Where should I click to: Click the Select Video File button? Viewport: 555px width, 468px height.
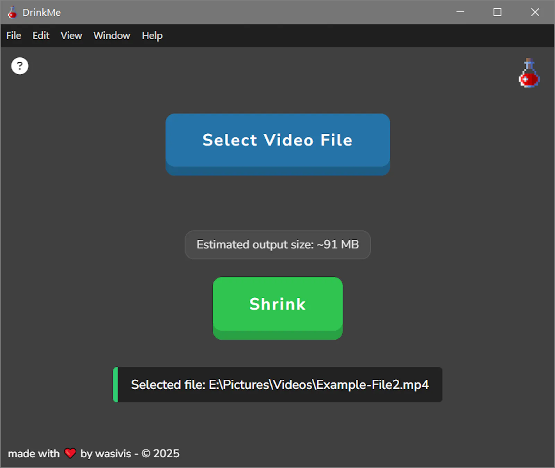click(278, 144)
